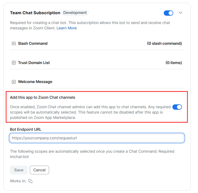Image resolution: width=198 pixels, height=193 pixels.
Task: Click the plus icon beside Welcome Message
Action: pyautogui.click(x=14, y=82)
